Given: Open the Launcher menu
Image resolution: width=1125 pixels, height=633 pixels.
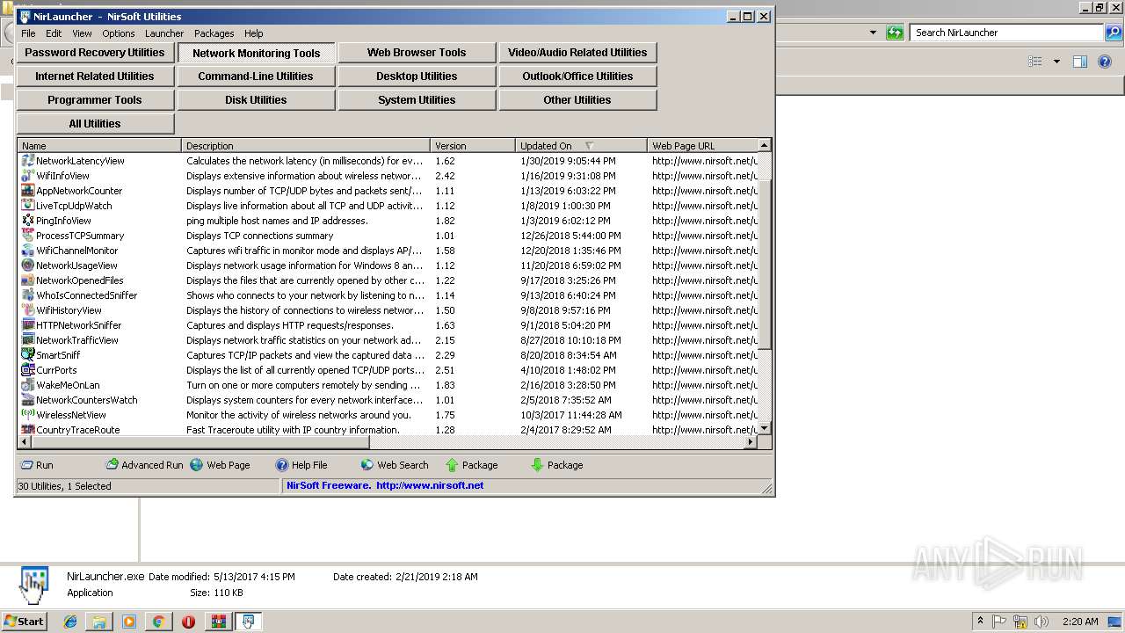Looking at the screenshot, I should (164, 33).
